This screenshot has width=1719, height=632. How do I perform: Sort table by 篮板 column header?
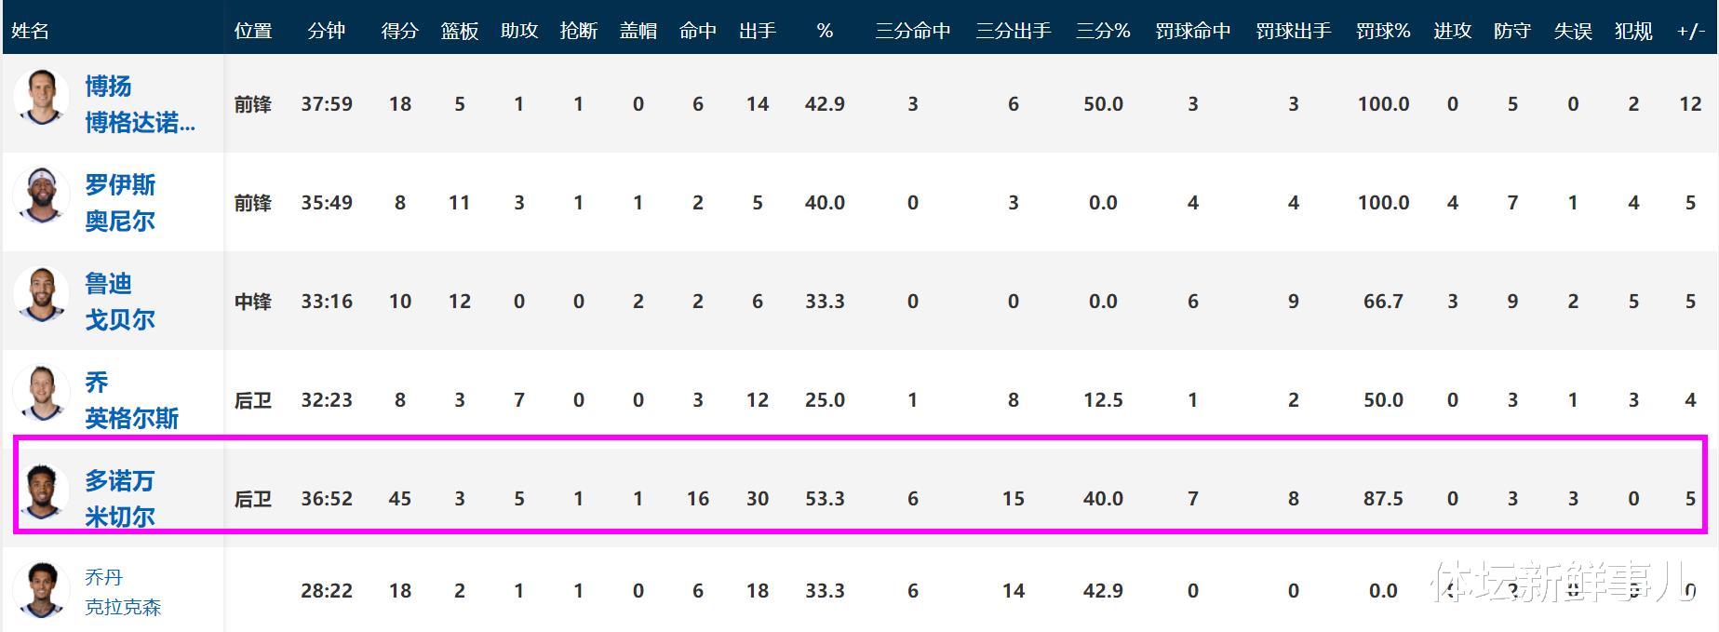pyautogui.click(x=460, y=31)
